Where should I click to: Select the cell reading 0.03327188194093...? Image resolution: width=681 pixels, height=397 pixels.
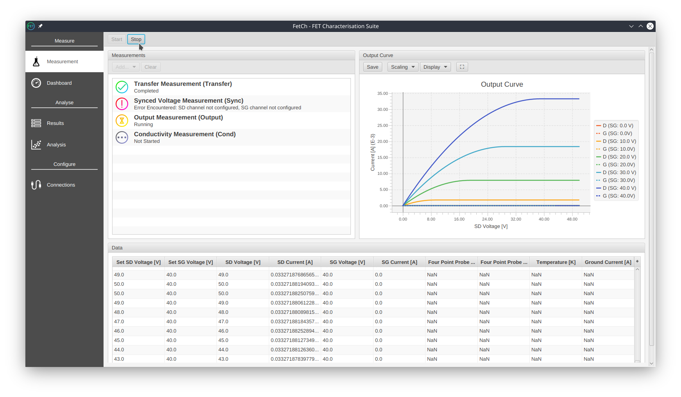[x=295, y=284]
